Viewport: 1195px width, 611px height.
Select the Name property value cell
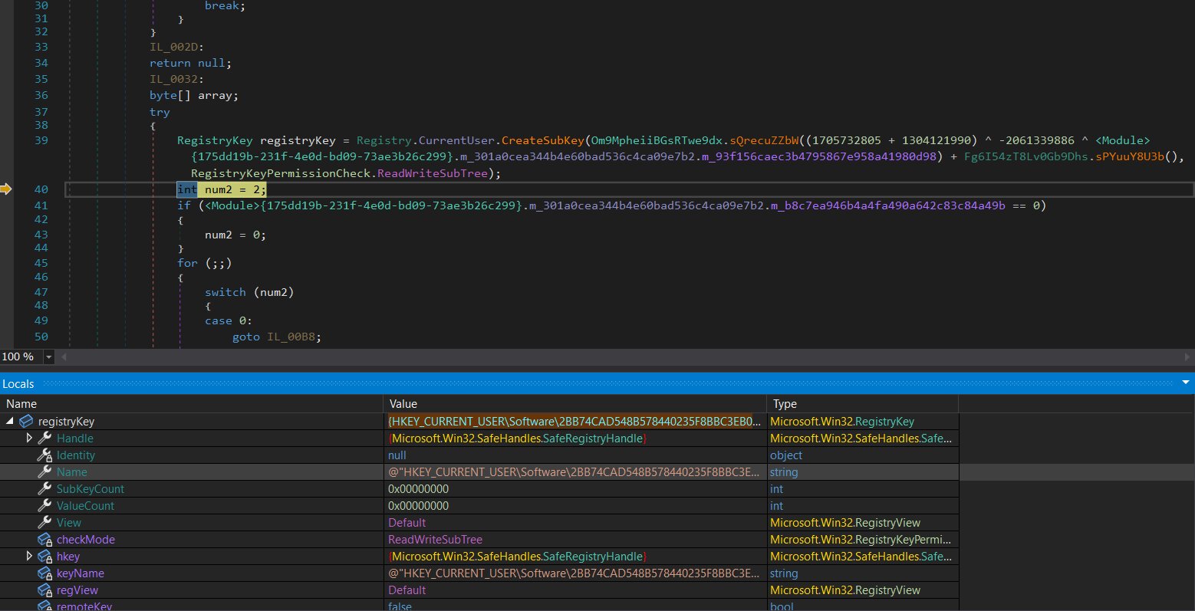(x=574, y=472)
